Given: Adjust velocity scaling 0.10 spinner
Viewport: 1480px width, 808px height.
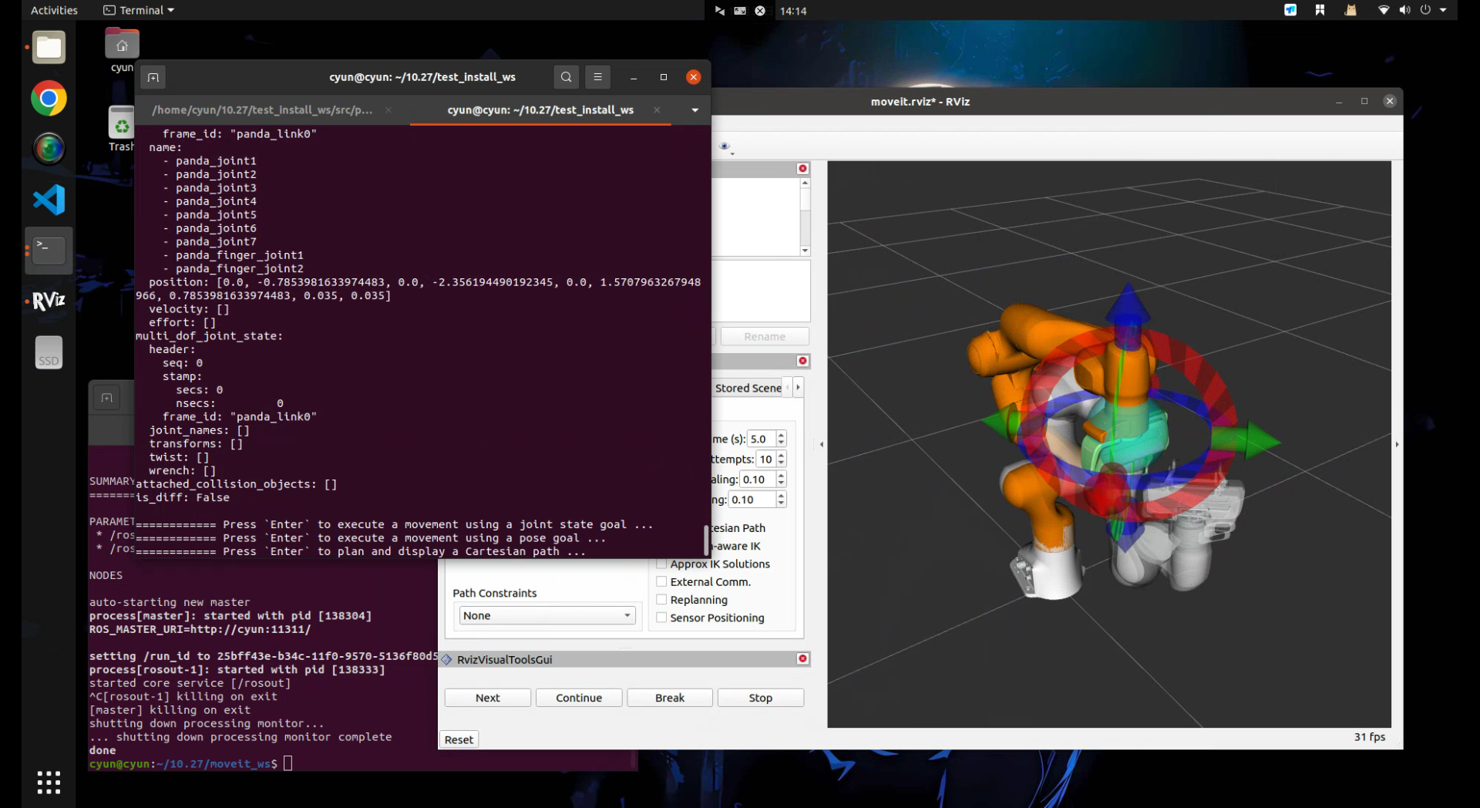Looking at the screenshot, I should coord(781,480).
